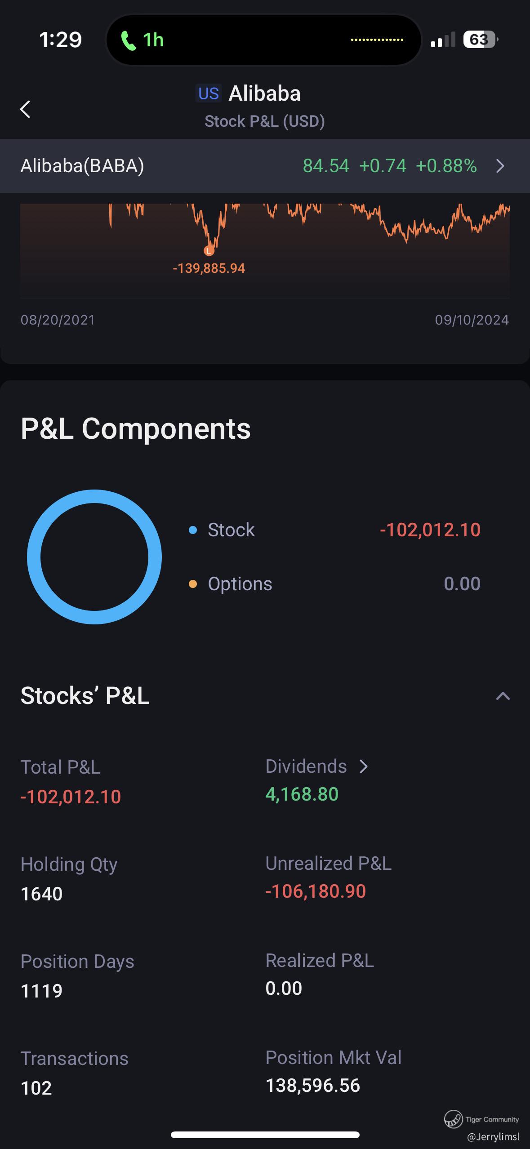Tap the @Jerrylimsl username watermark
The width and height of the screenshot is (530, 1149).
493,1137
